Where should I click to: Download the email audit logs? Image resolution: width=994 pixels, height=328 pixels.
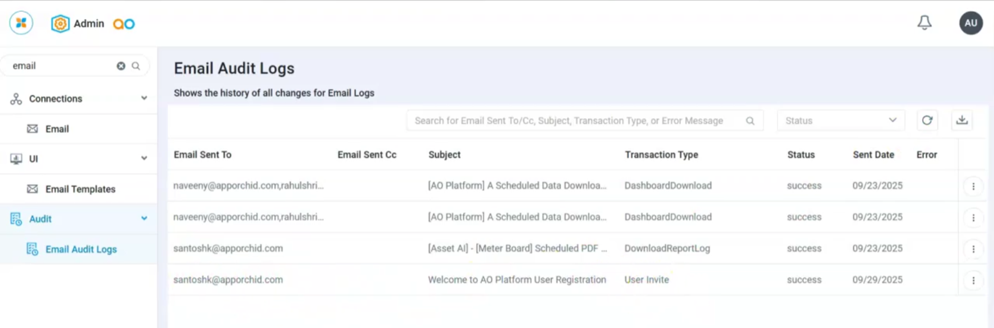962,121
